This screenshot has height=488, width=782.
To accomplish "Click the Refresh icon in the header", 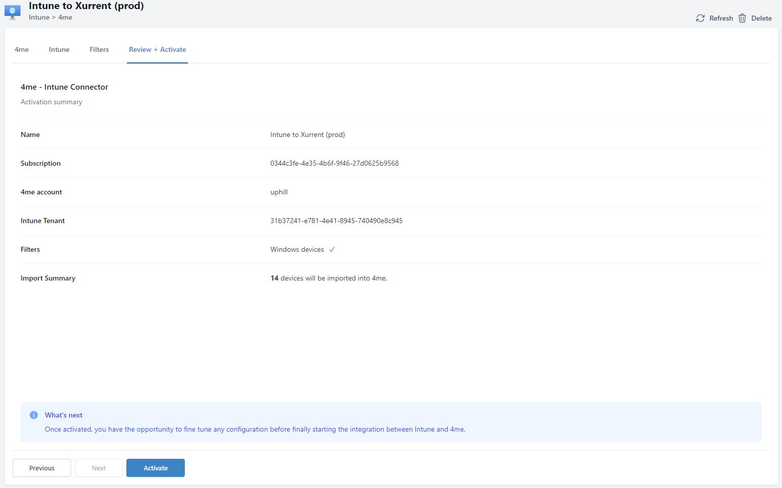I will tap(700, 18).
